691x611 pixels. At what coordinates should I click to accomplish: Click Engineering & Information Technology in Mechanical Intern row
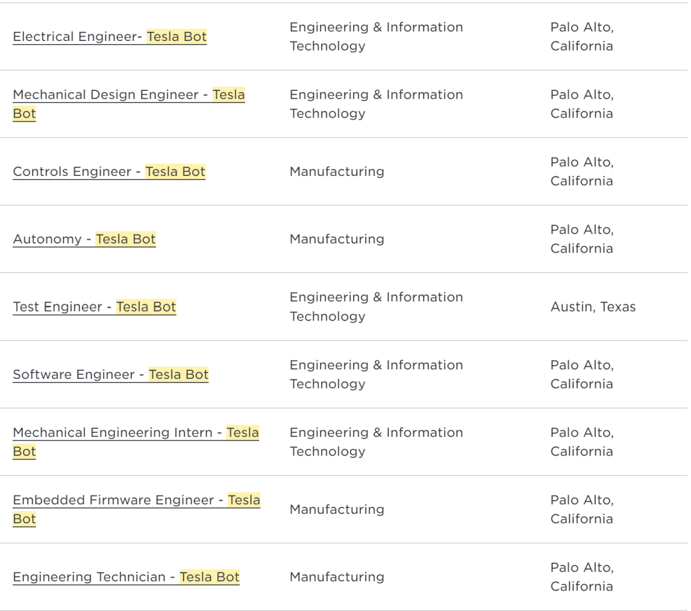tap(376, 442)
